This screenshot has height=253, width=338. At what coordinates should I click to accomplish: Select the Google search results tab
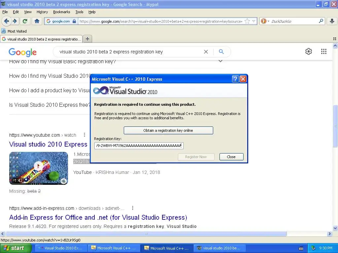(x=41, y=39)
